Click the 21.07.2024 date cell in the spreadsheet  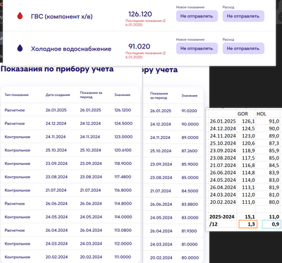click(x=222, y=165)
